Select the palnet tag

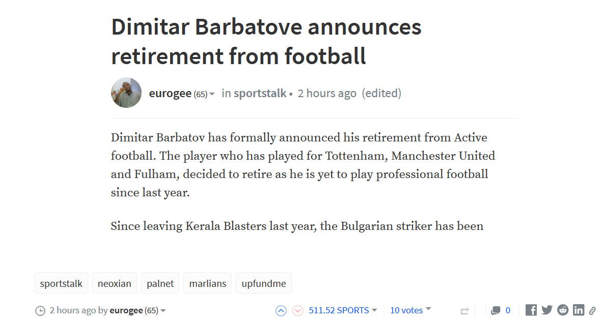pyautogui.click(x=160, y=283)
